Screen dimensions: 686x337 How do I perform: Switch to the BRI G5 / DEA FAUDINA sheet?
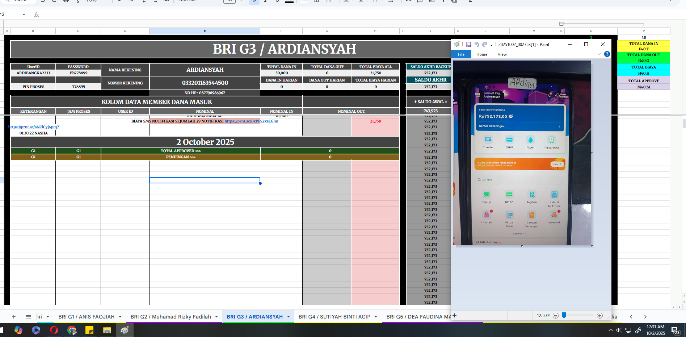pyautogui.click(x=418, y=317)
